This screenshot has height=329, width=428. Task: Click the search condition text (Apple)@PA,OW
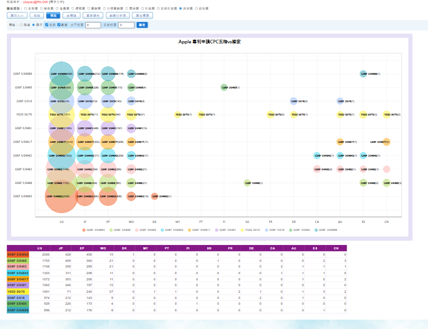coord(35,2)
